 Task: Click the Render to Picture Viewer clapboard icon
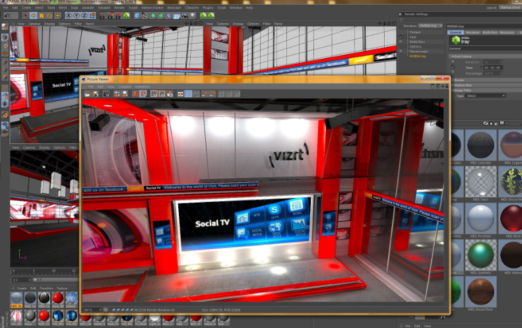[x=110, y=16]
